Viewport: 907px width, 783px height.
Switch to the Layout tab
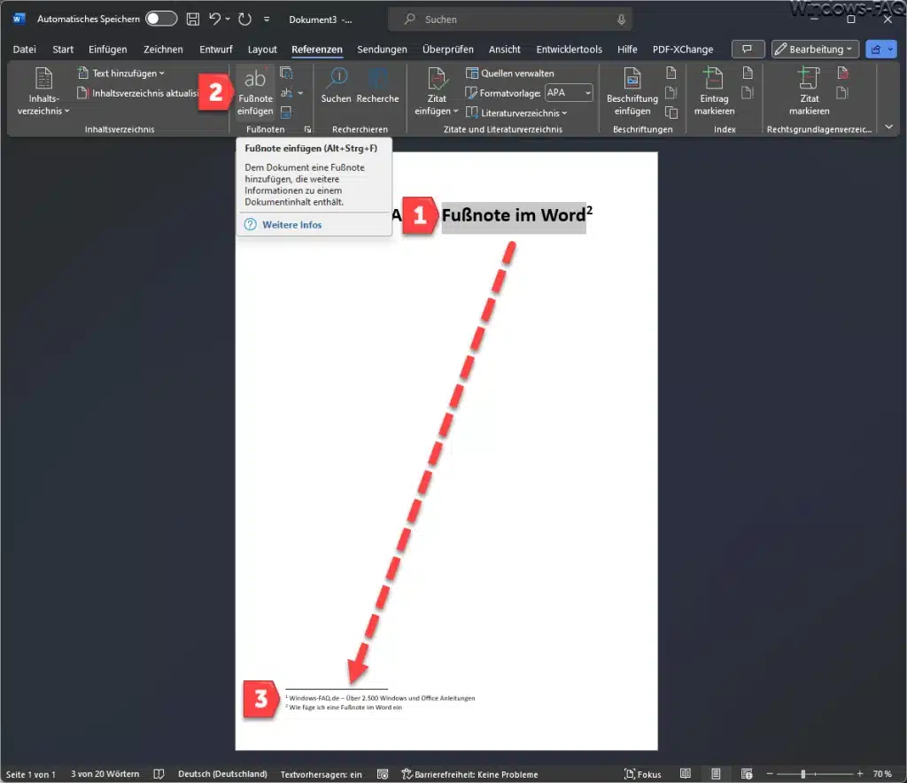(262, 49)
